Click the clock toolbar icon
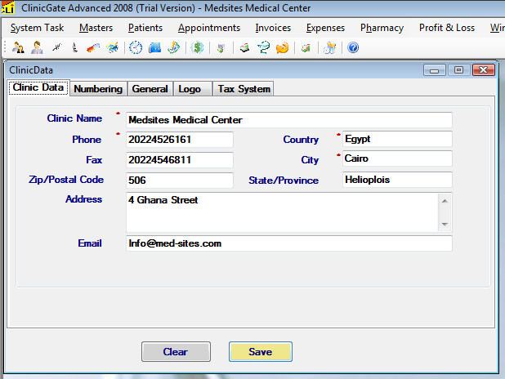 pos(136,47)
